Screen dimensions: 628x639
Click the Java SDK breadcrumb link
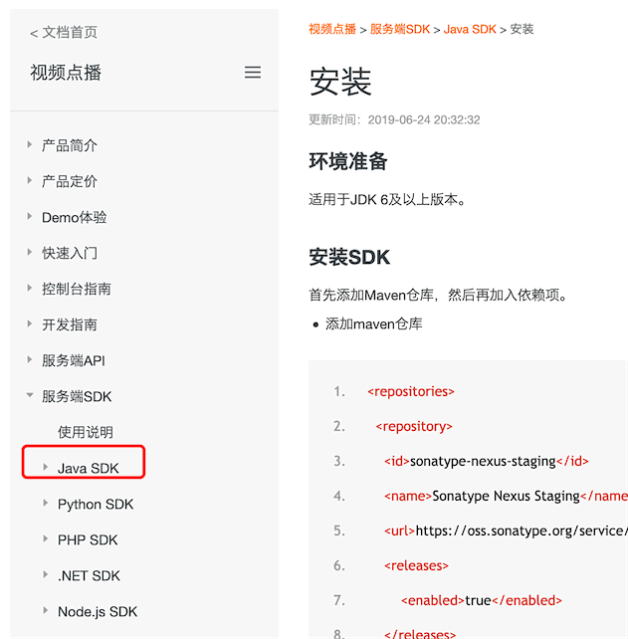click(470, 29)
